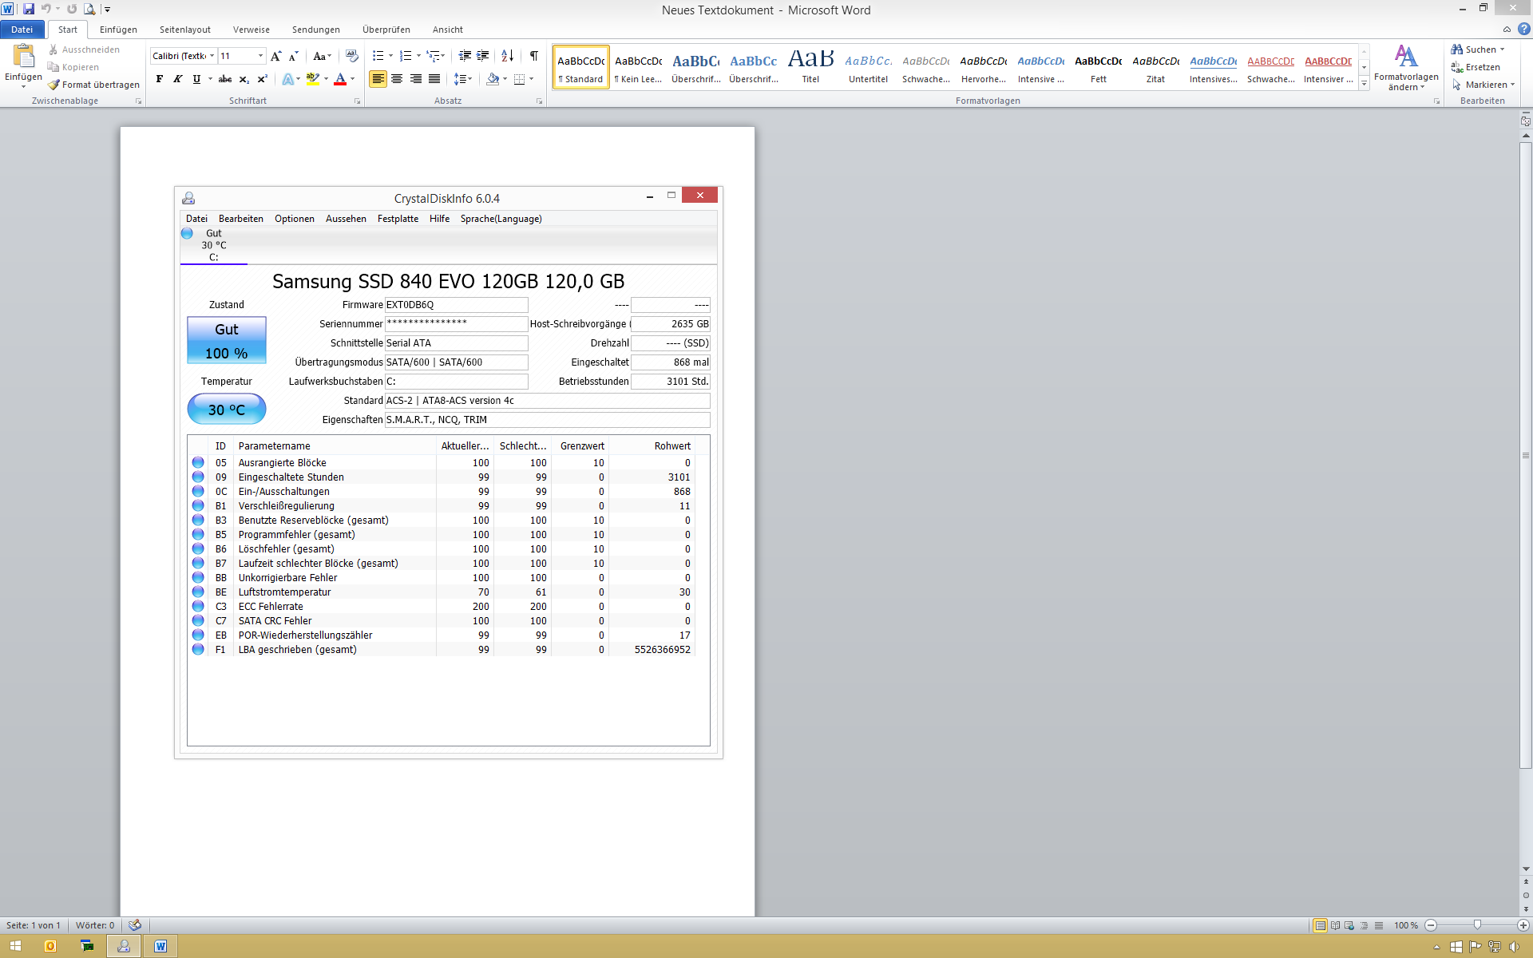The width and height of the screenshot is (1533, 958).
Task: Apply superscript formatting
Action: pos(262,79)
